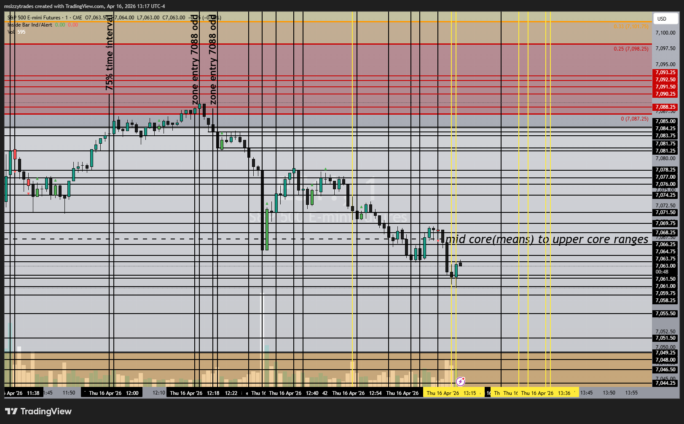Open the USD currency selector
Screen dimensions: 684x424
coord(666,19)
